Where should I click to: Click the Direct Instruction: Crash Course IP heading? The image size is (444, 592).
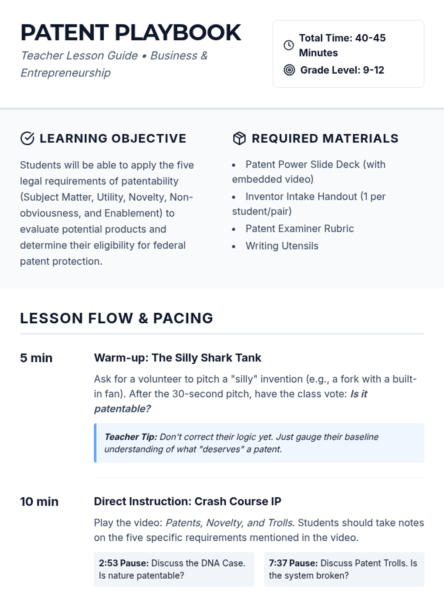pos(188,501)
